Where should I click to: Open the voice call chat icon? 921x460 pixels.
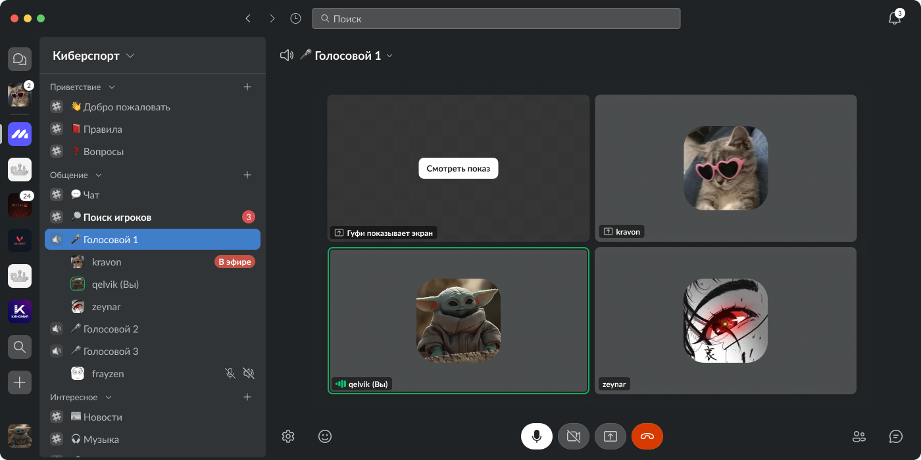pos(895,436)
